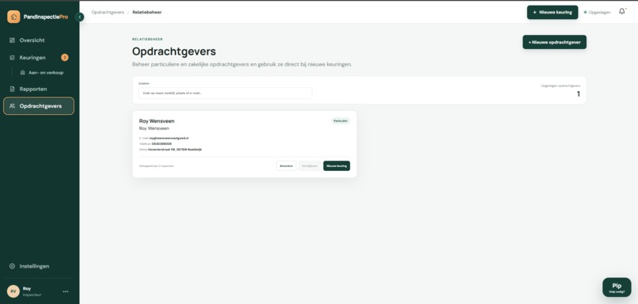Click the disabled Verwijderen button
Image resolution: width=638 pixels, height=304 pixels.
point(310,166)
